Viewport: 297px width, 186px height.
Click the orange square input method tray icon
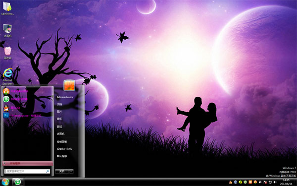pos(250,182)
